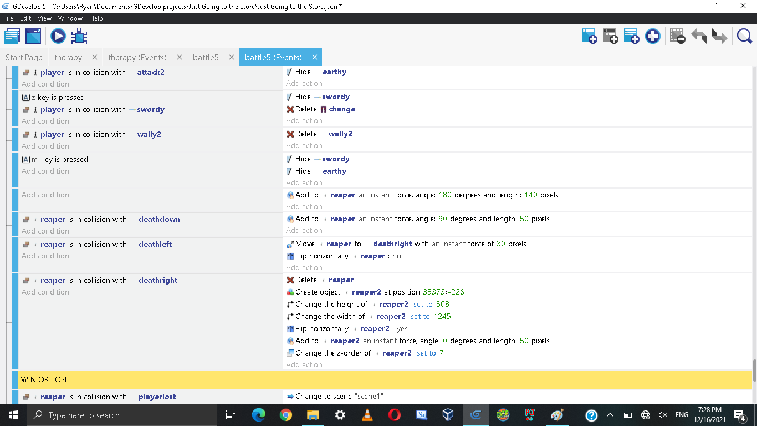Undo the last change
The height and width of the screenshot is (426, 757).
(x=699, y=37)
